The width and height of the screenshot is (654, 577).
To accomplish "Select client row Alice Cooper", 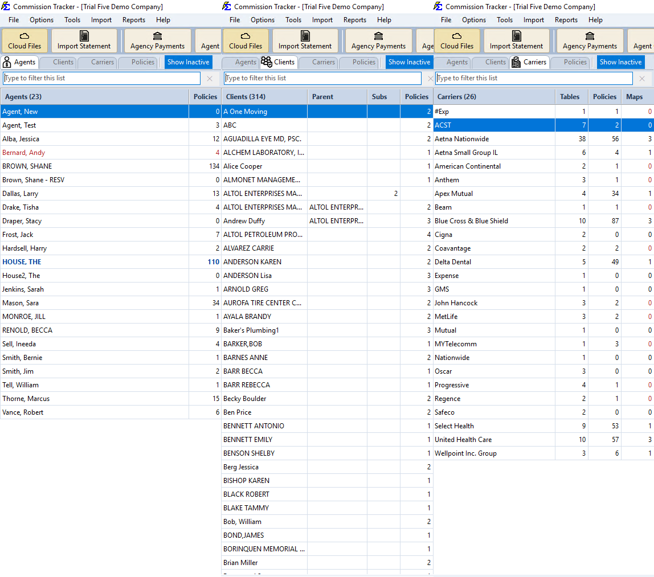I will click(328, 166).
